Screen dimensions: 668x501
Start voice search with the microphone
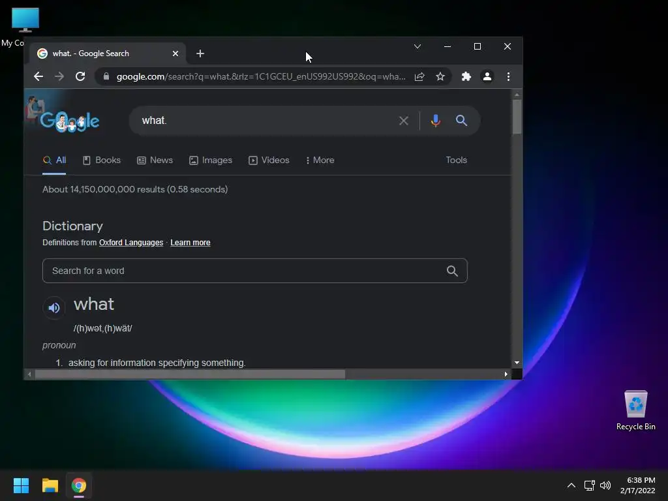pos(435,121)
